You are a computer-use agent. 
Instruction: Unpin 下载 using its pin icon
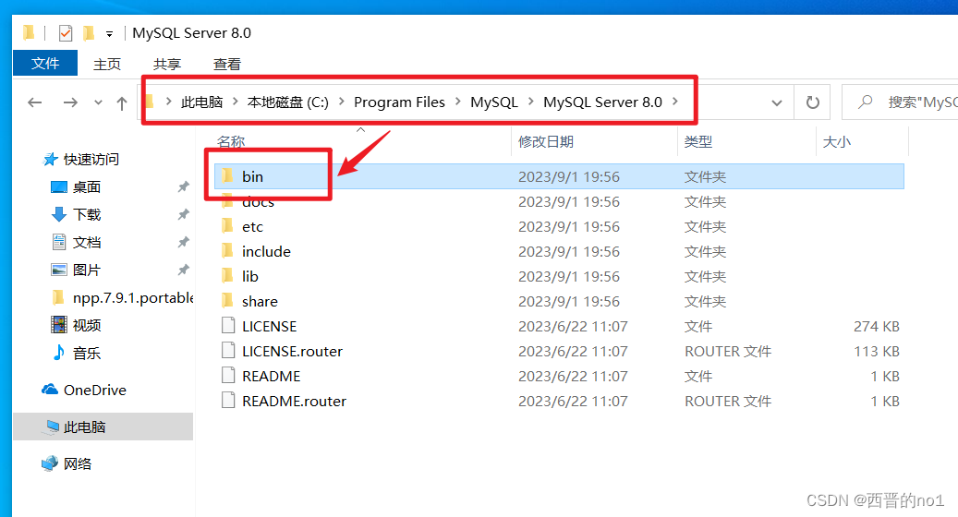[x=183, y=214]
